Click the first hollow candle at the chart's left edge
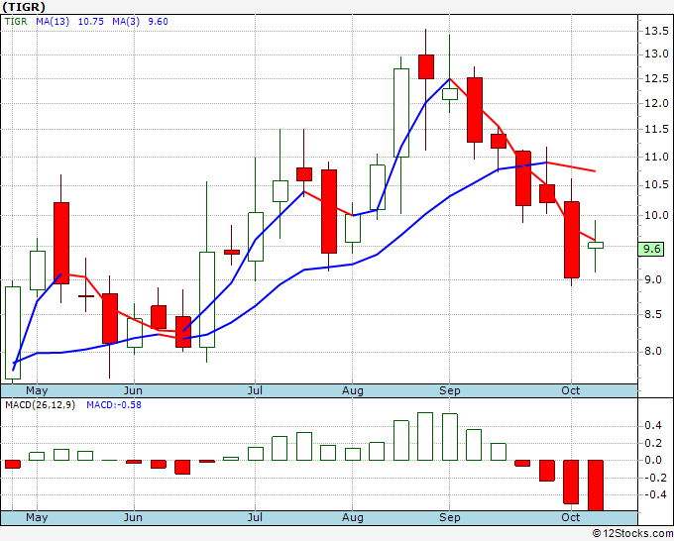The height and width of the screenshot is (541, 674). (x=13, y=333)
